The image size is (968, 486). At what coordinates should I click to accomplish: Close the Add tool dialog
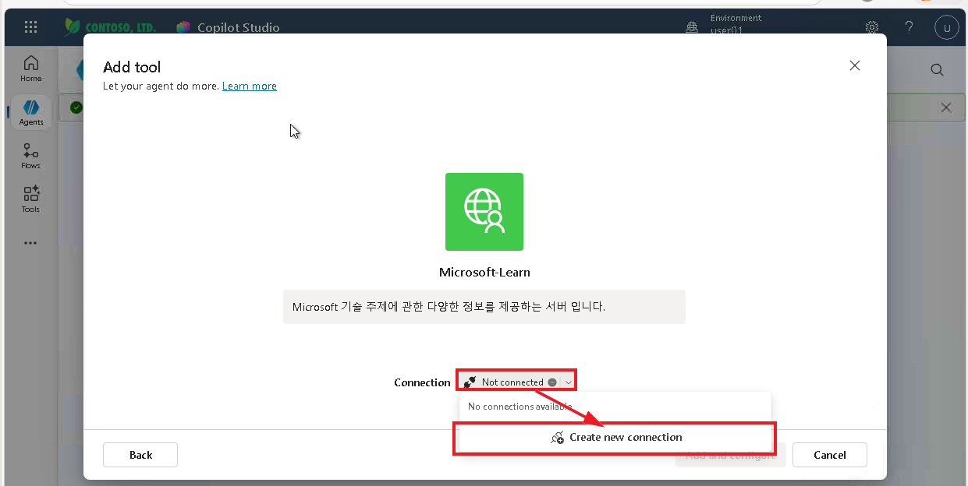pyautogui.click(x=855, y=65)
